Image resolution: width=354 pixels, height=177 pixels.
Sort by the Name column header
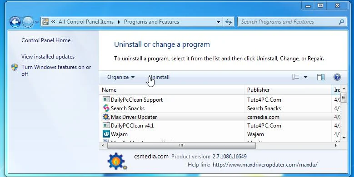(x=172, y=90)
